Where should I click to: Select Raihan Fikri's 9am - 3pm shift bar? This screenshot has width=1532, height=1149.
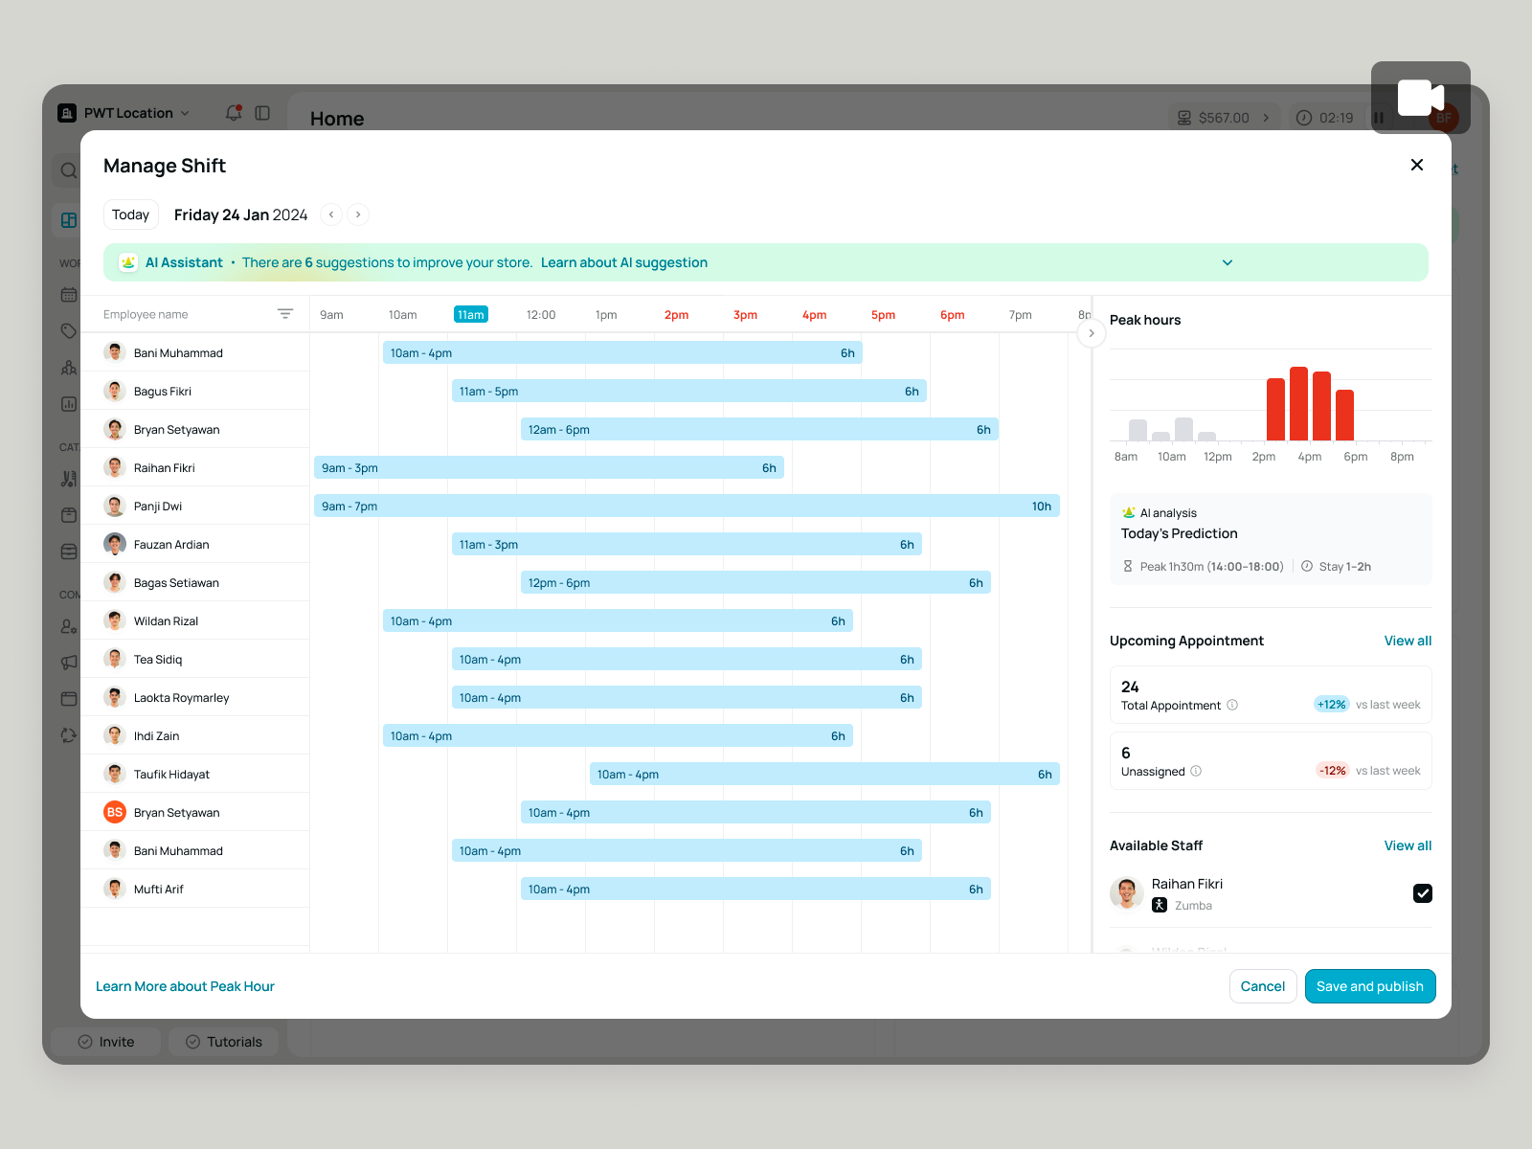[549, 467]
